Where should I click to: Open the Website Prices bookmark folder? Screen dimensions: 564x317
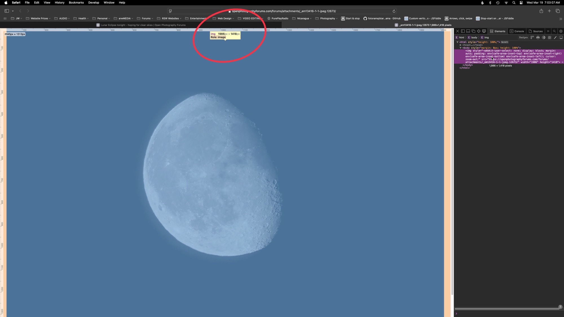(38, 19)
